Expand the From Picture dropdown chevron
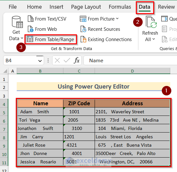 click(x=117, y=18)
